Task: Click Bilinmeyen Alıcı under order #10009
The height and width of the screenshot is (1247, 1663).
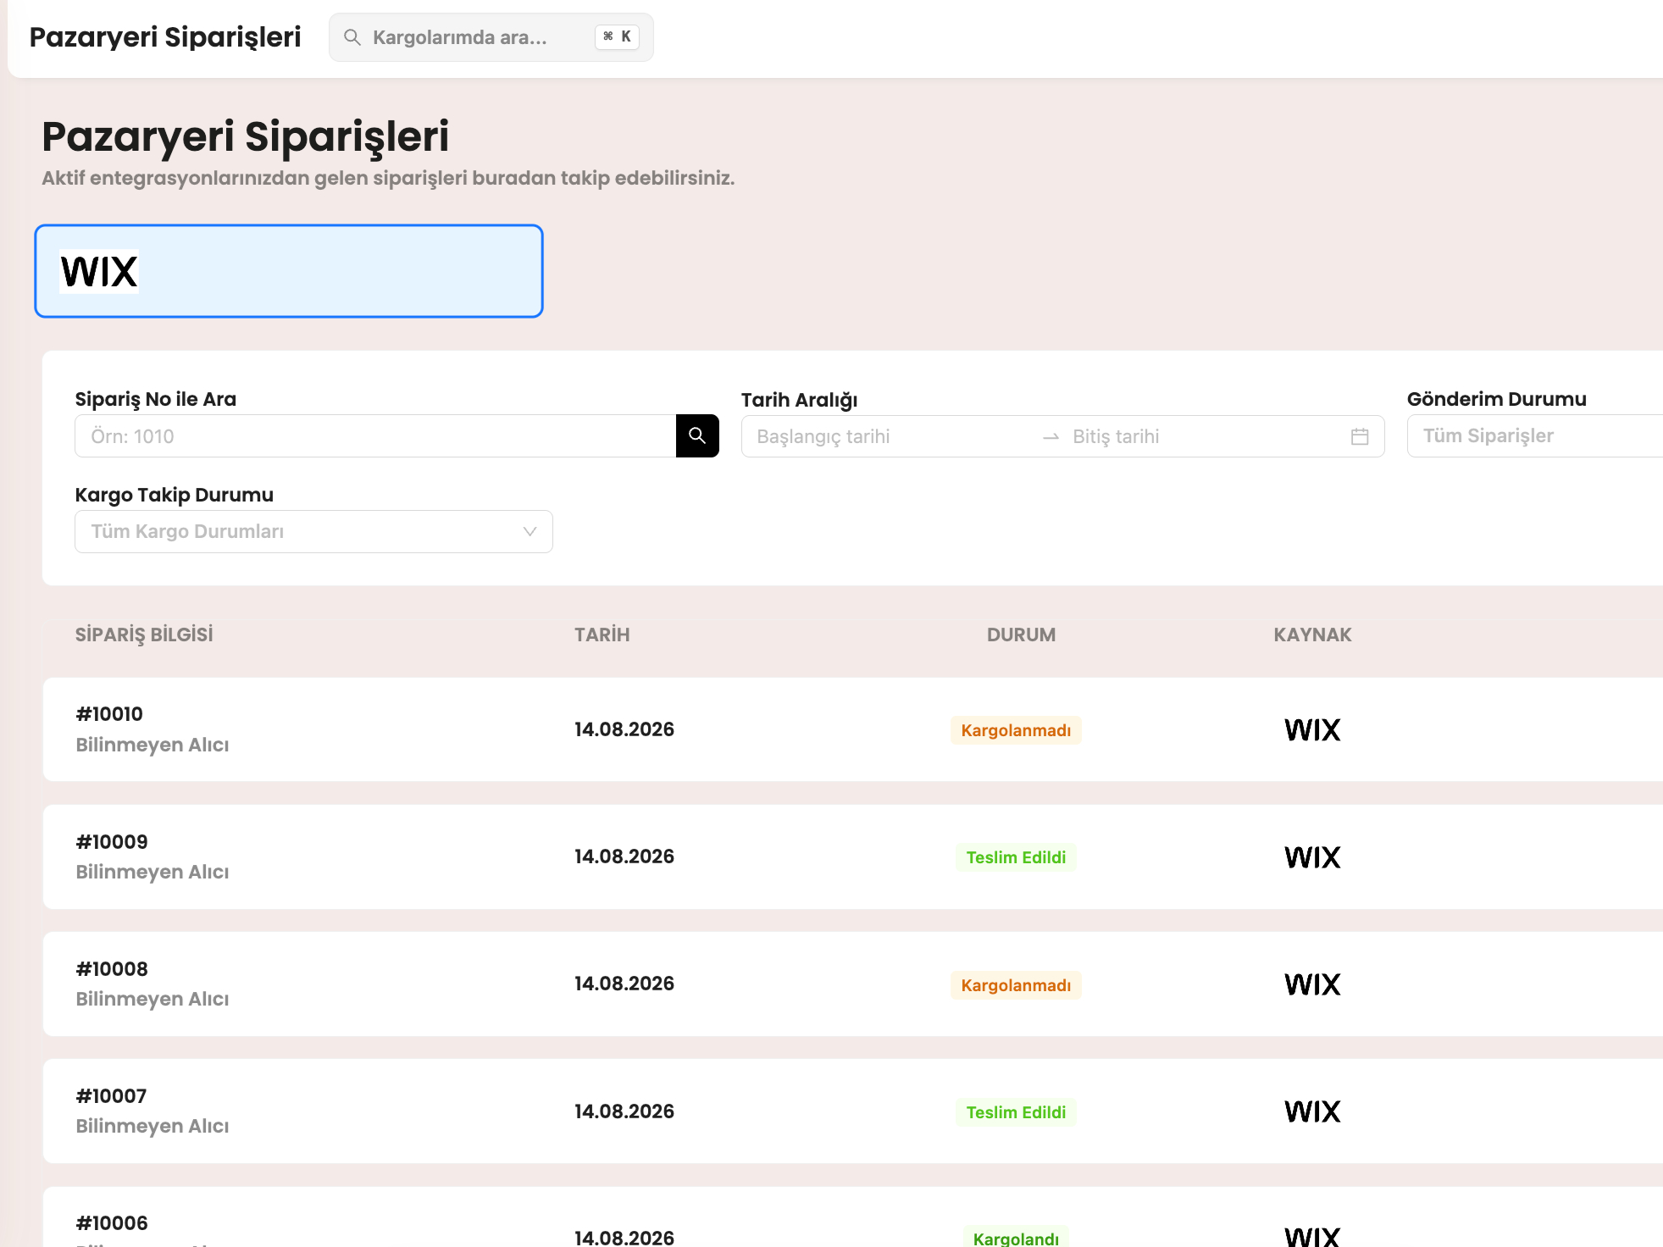Action: (152, 872)
